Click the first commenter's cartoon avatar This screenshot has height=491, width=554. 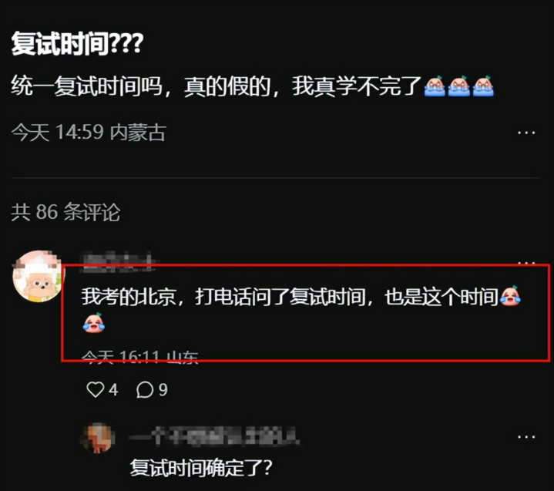(x=38, y=276)
